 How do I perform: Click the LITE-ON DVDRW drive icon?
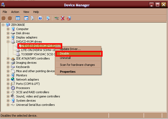pos(18,50)
